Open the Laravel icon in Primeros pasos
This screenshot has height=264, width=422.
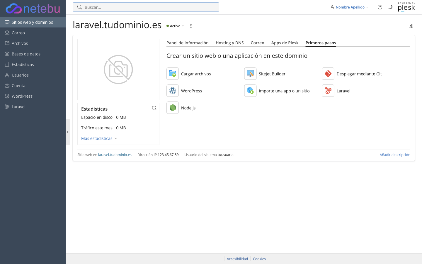tap(328, 91)
